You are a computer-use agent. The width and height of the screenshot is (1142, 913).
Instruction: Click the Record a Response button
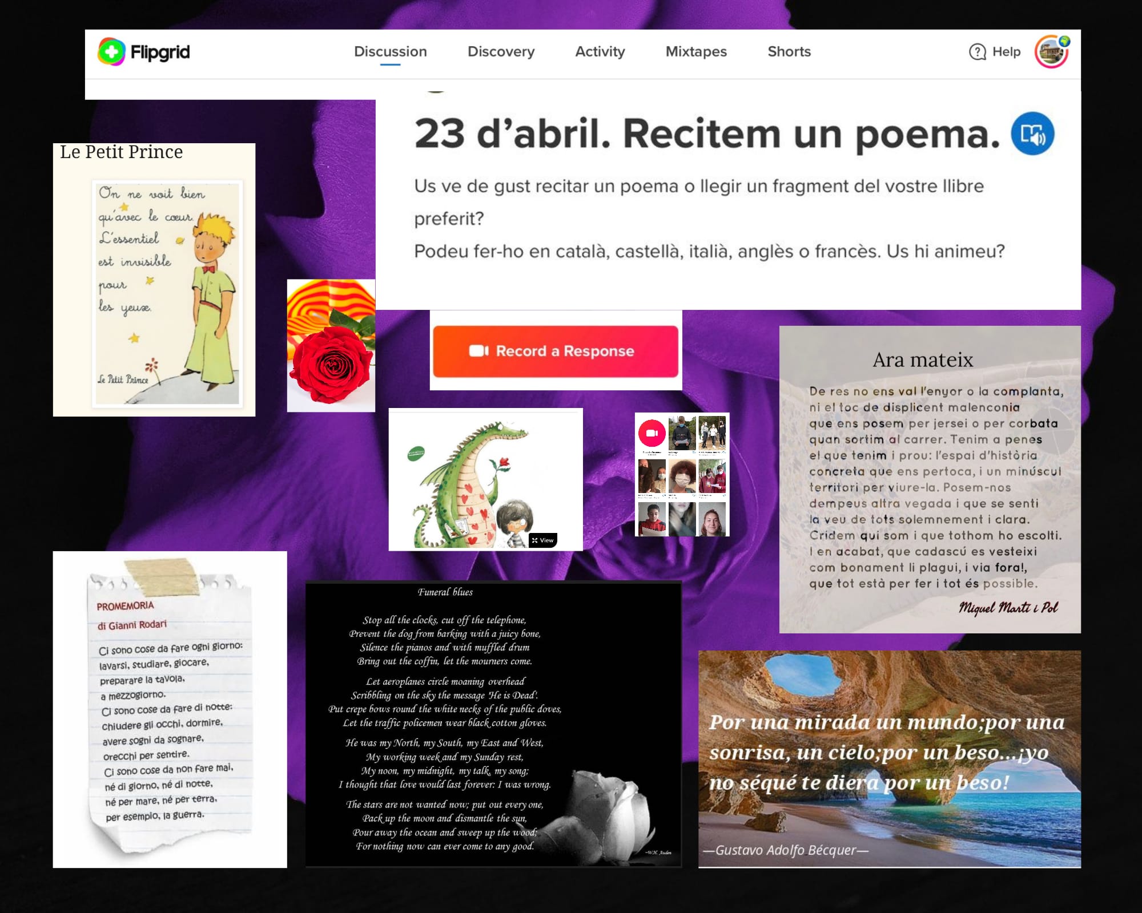[556, 351]
